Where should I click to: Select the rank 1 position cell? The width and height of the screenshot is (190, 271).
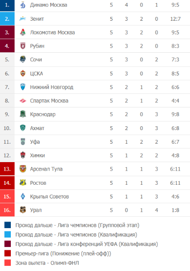click(7, 5)
